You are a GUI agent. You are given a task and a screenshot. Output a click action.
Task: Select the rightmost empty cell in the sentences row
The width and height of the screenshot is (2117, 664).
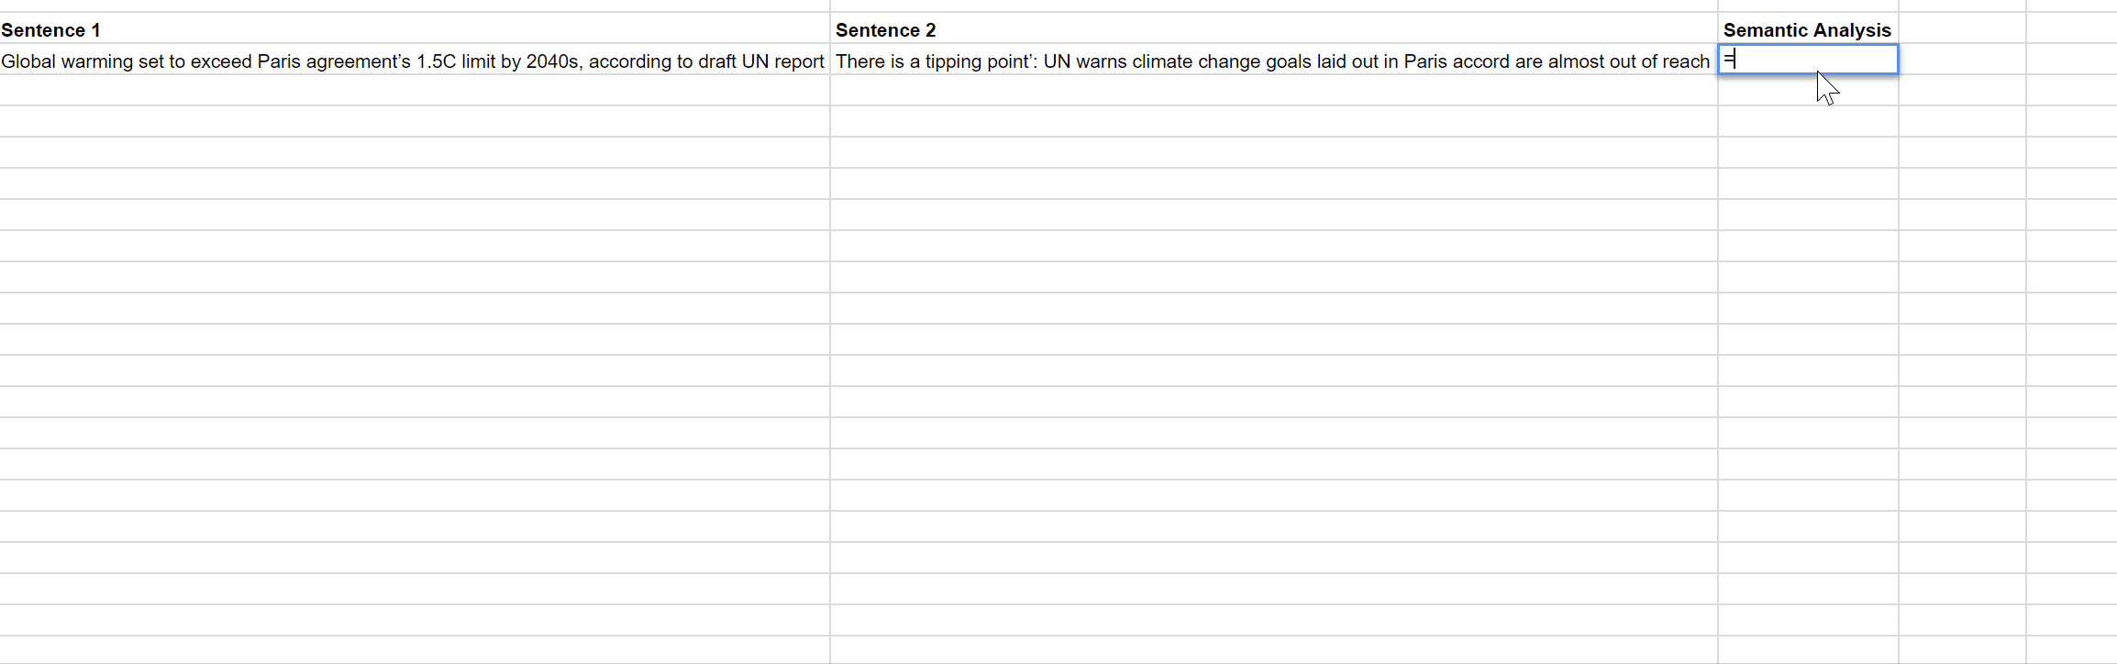click(2071, 61)
